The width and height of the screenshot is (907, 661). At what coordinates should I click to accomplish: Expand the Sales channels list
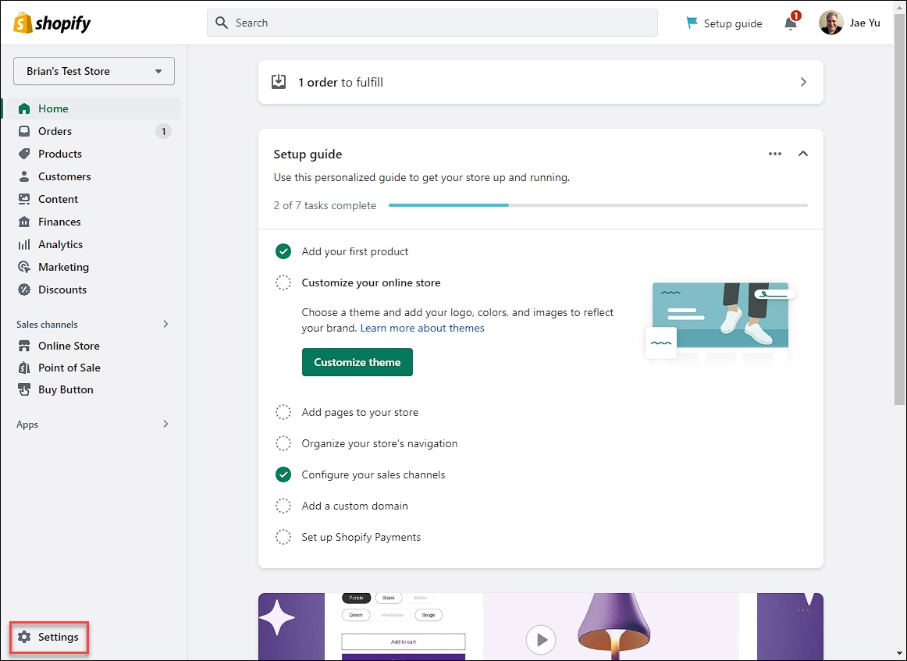pyautogui.click(x=165, y=324)
